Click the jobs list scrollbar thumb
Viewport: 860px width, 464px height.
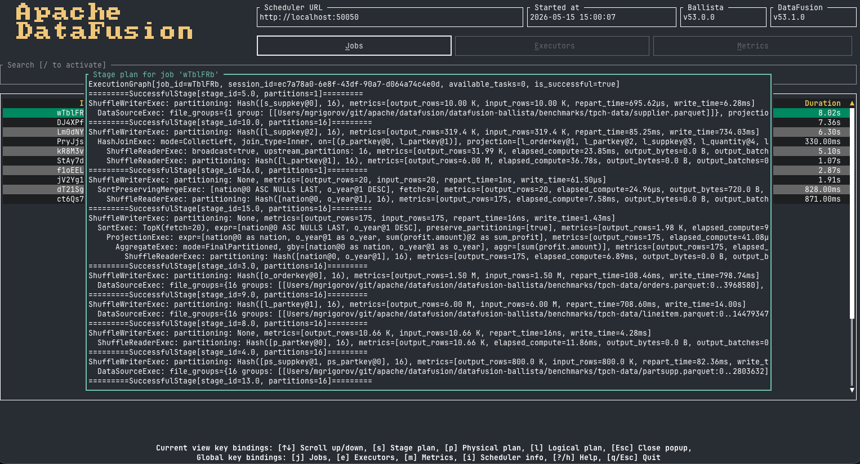[852, 213]
